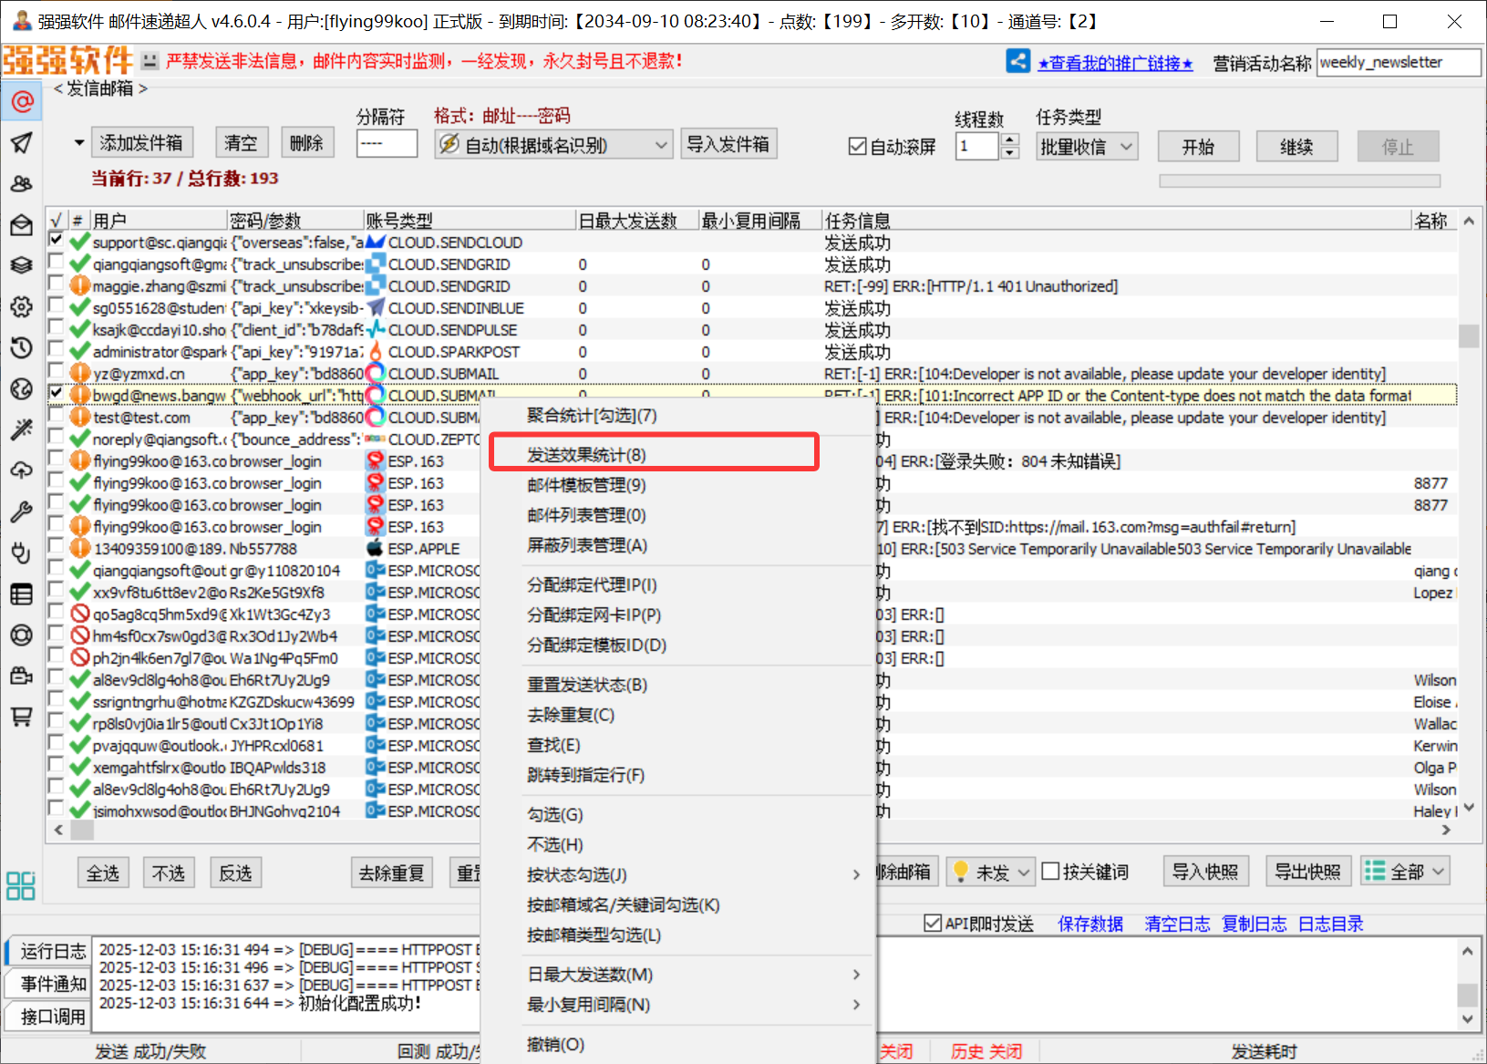Open the wrench tools sidebar icon
Image resolution: width=1487 pixels, height=1064 pixels.
pos(22,511)
